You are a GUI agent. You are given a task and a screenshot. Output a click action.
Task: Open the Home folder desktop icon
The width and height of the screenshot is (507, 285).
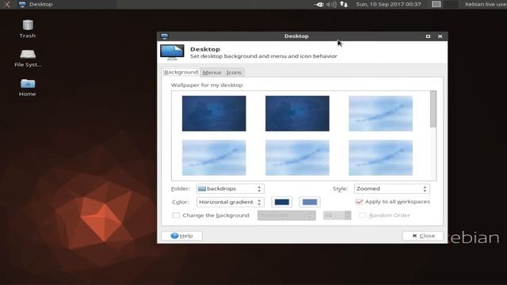point(28,88)
